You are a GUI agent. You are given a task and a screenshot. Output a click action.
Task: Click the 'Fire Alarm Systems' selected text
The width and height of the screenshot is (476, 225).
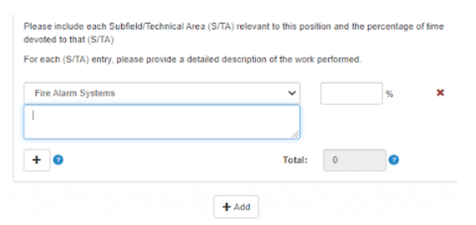pos(75,93)
